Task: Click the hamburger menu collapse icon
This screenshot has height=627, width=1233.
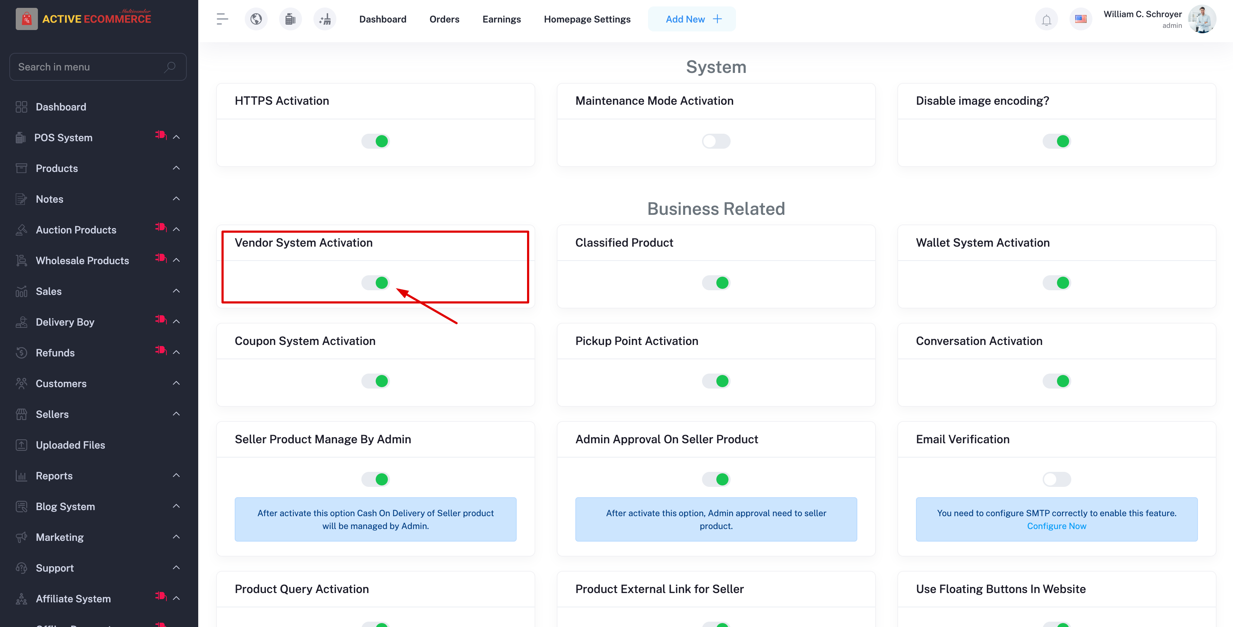Action: pyautogui.click(x=222, y=19)
